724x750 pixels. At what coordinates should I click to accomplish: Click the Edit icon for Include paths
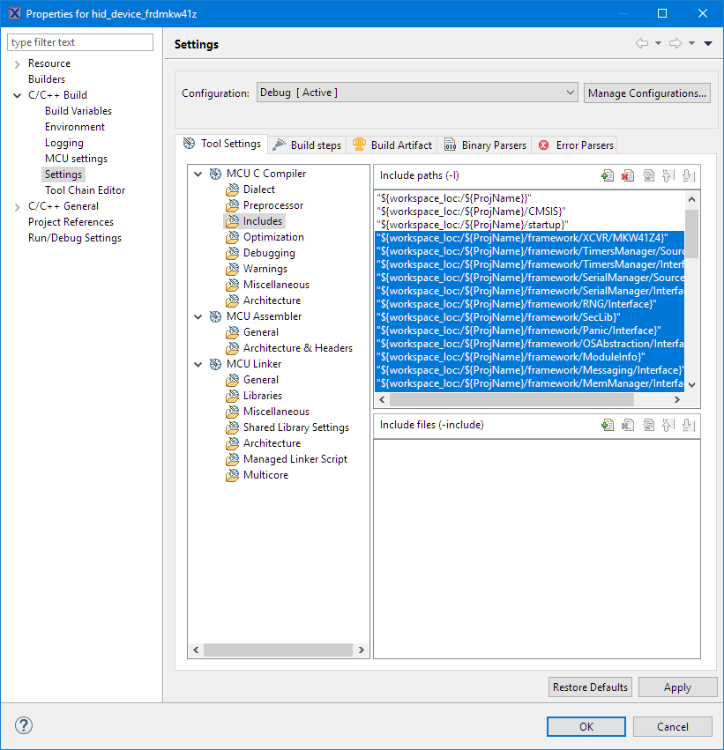tap(648, 175)
